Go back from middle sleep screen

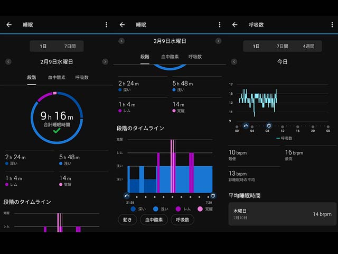(x=122, y=25)
